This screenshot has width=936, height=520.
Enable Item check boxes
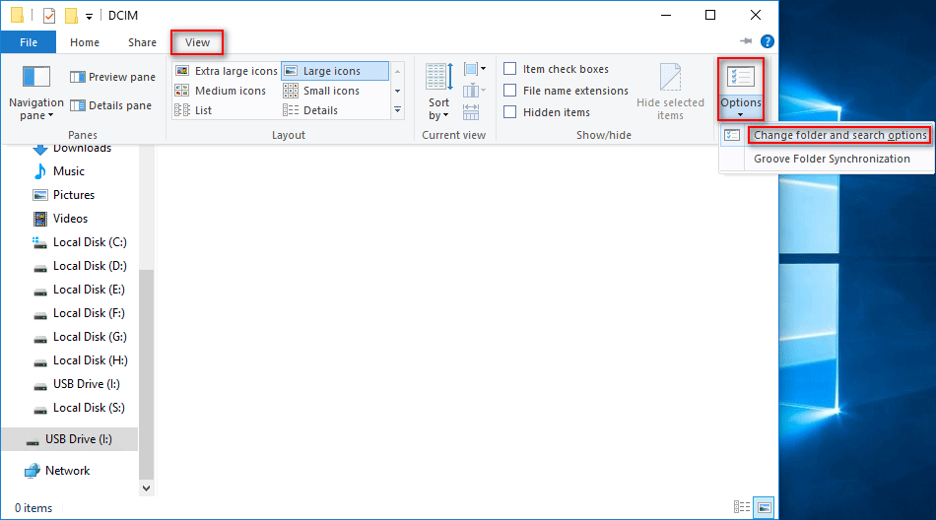(510, 69)
